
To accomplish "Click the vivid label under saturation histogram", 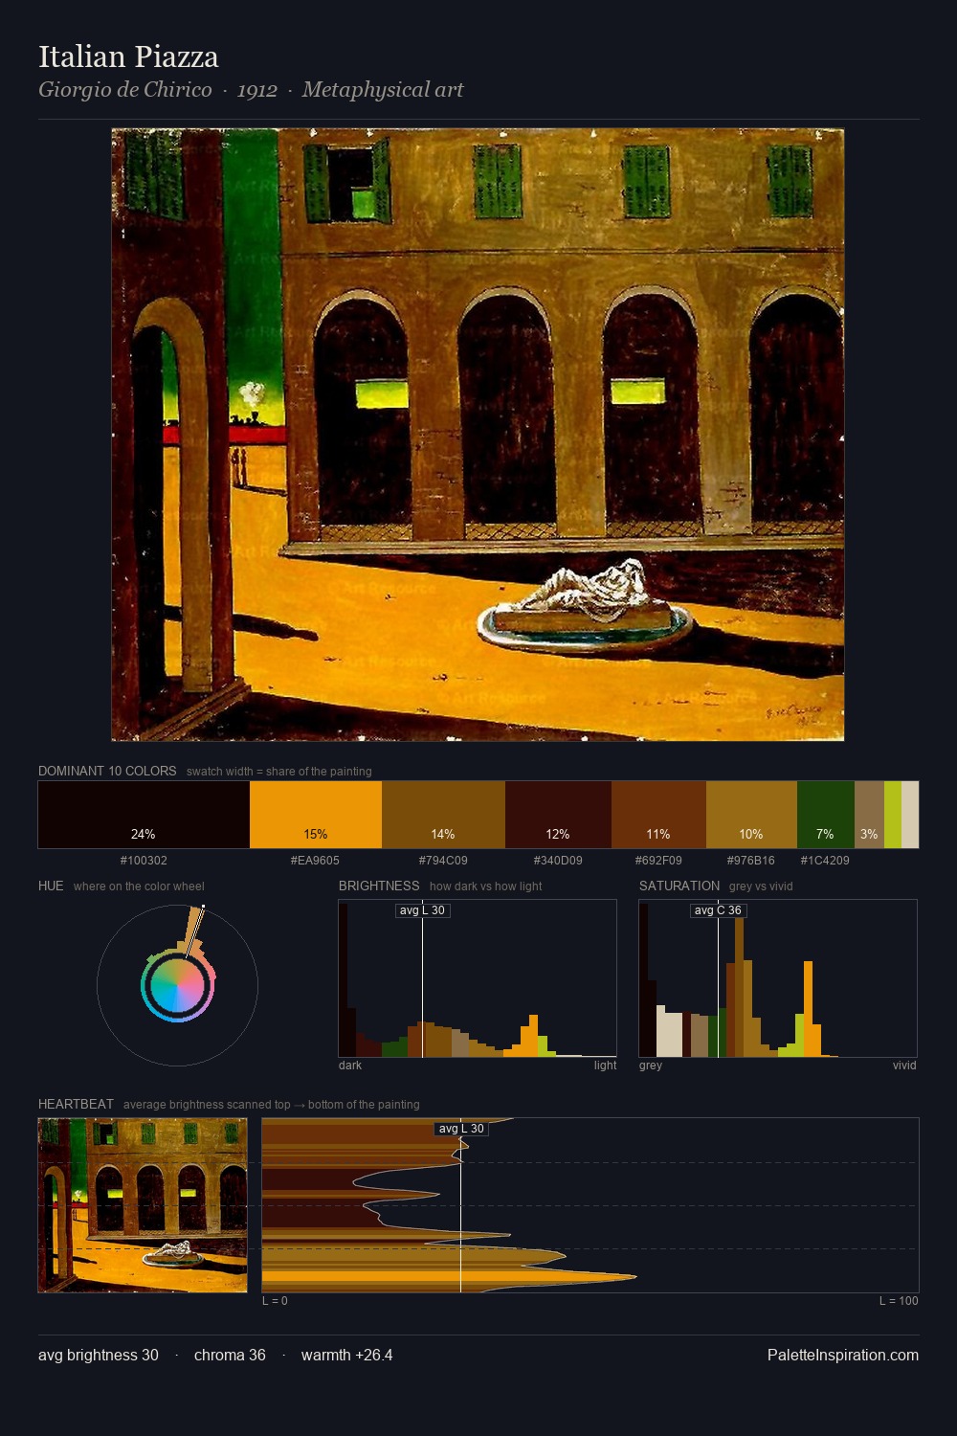I will tap(904, 1066).
